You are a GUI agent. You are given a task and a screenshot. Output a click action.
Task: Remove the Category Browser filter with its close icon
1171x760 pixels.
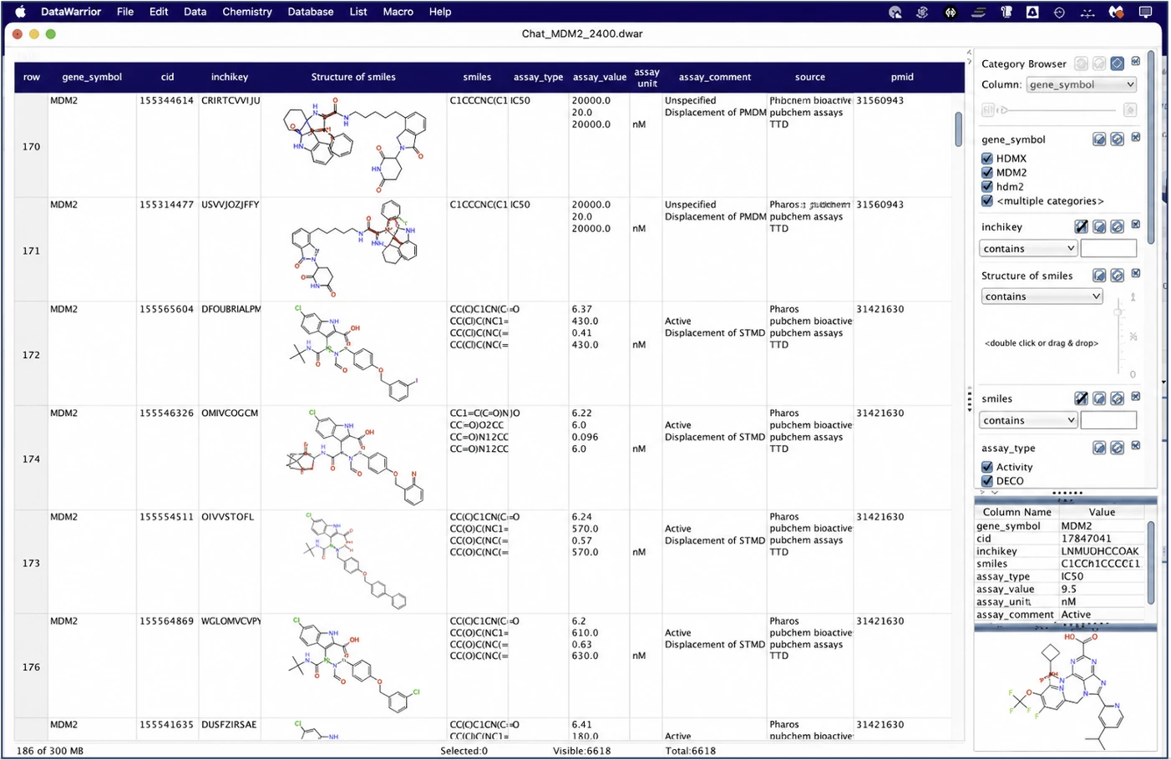(x=1136, y=62)
